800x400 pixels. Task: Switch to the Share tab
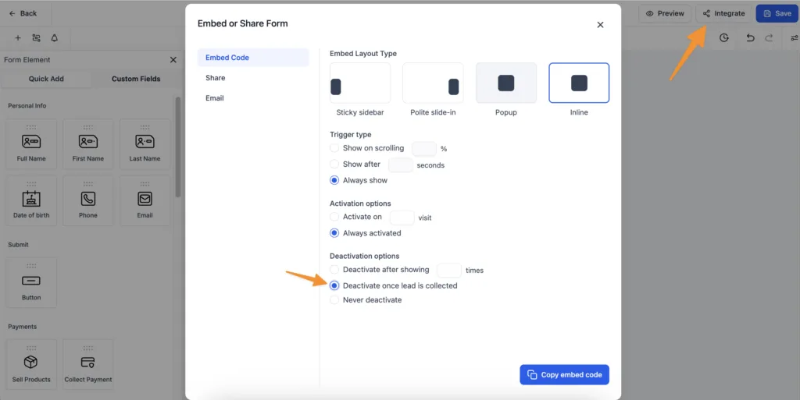[216, 78]
